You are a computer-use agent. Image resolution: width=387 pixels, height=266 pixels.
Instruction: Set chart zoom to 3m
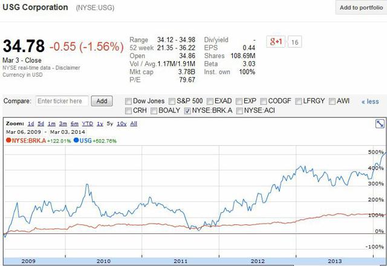point(63,123)
